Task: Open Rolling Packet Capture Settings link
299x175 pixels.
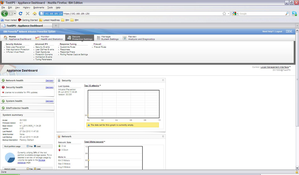Action: coord(74,54)
